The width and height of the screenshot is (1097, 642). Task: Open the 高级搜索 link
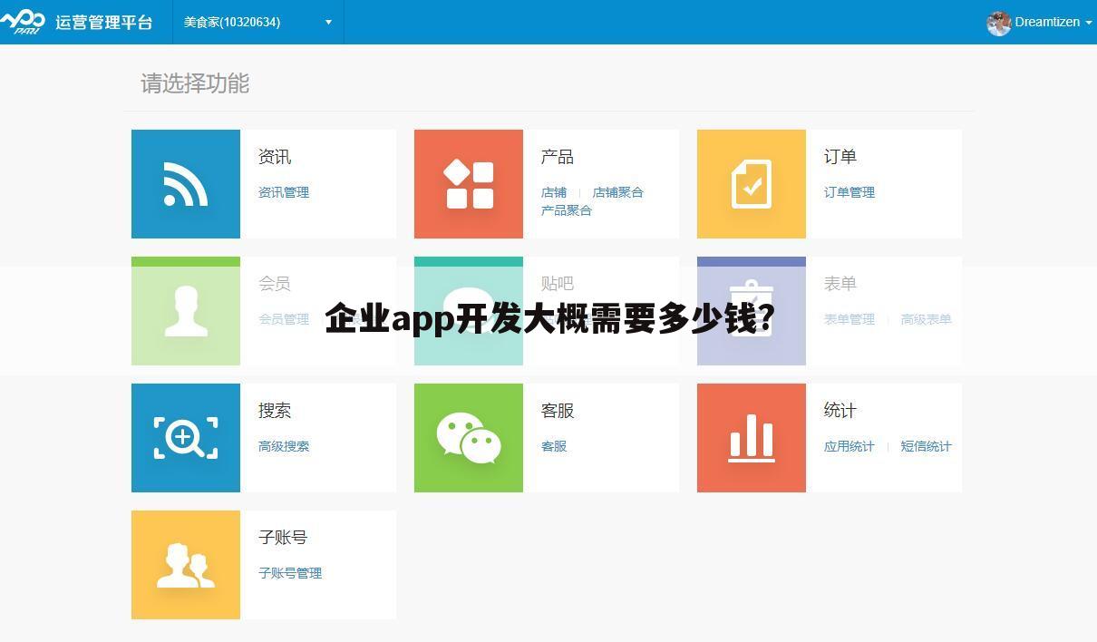[x=284, y=446]
